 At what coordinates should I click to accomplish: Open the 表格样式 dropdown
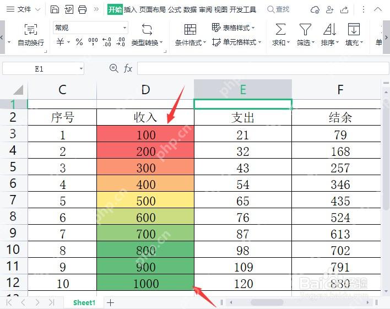tap(233, 28)
